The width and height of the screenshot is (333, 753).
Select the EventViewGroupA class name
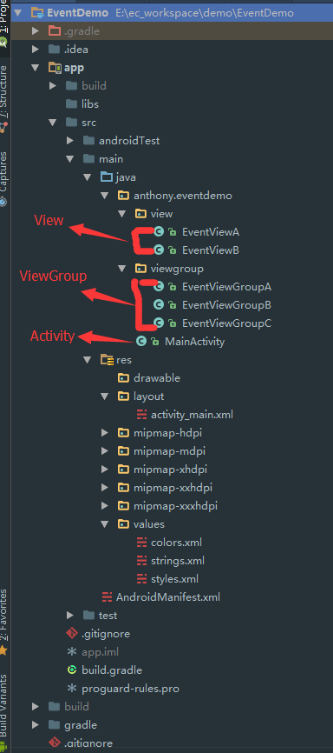pos(226,287)
